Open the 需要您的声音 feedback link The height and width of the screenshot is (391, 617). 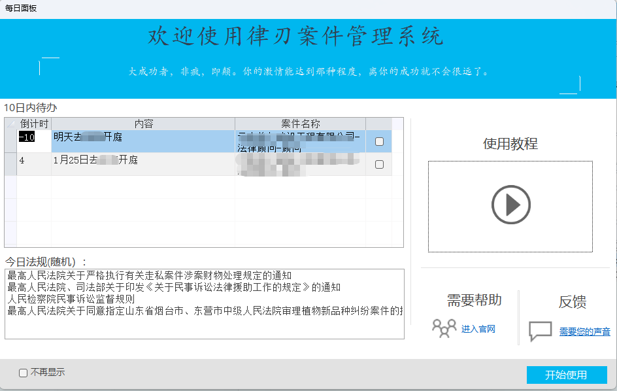(584, 332)
